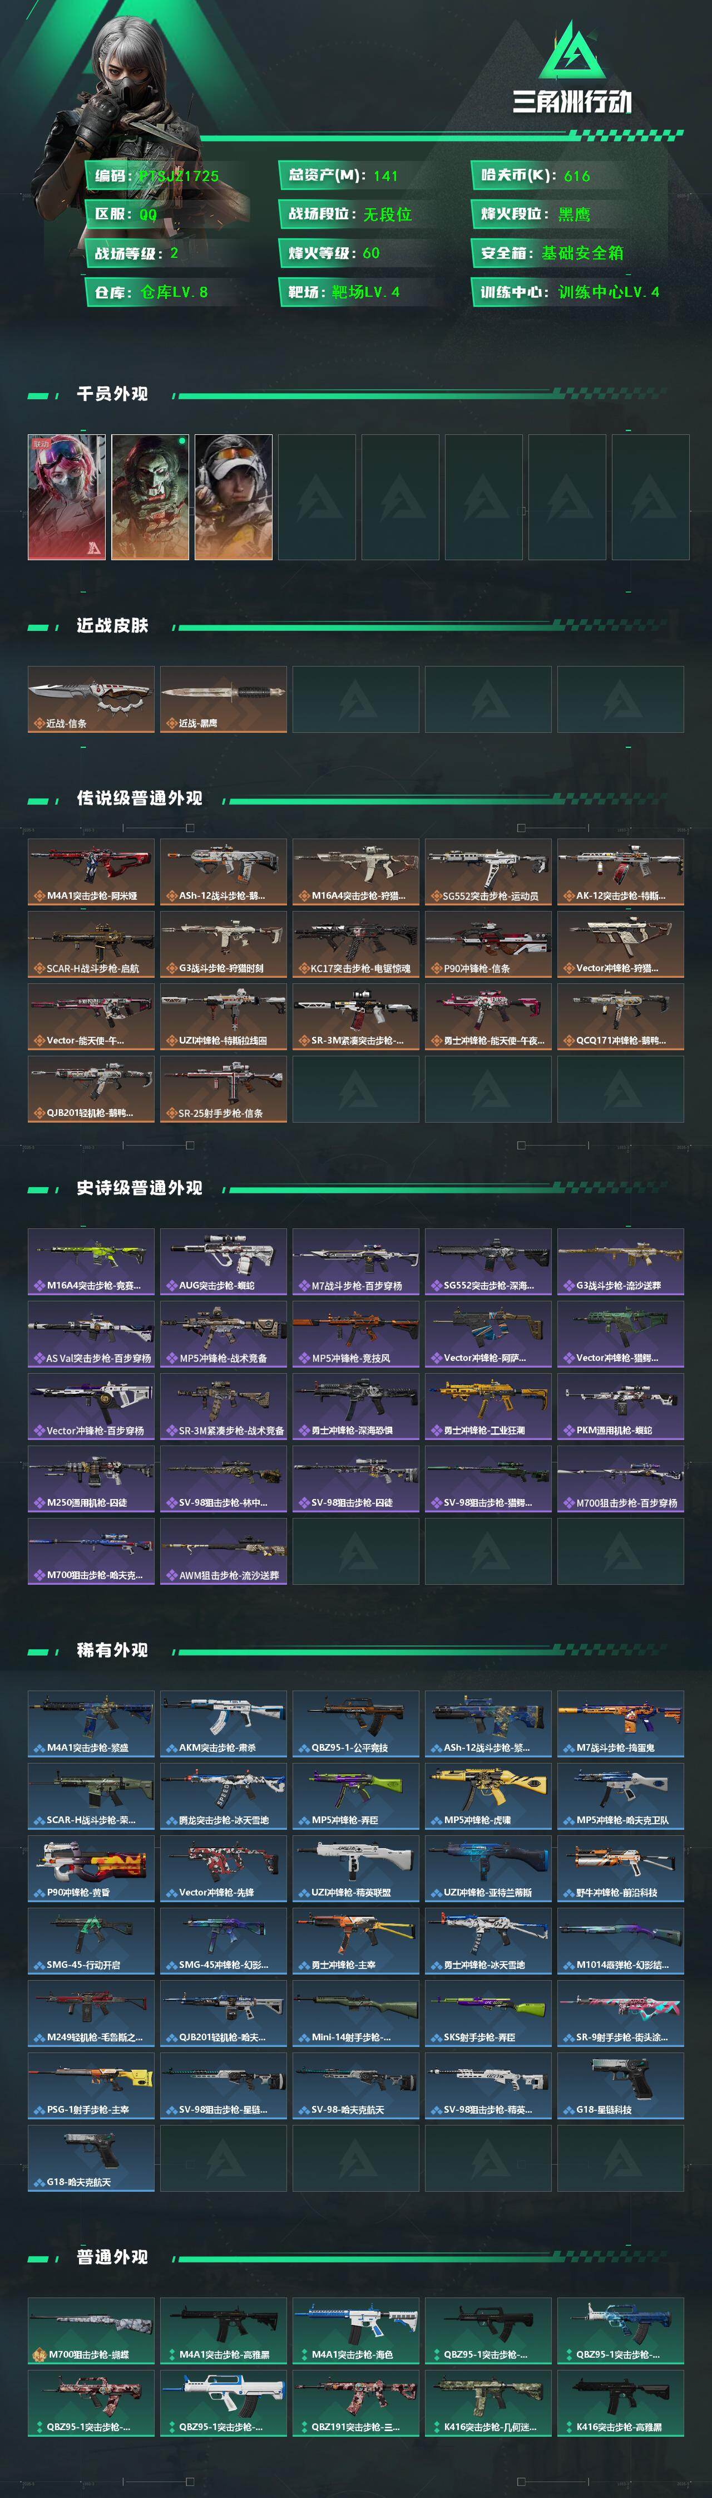This screenshot has height=2498, width=712.
Task: Select the AUG突击步枪-蝮蛇 epic skin
Action: pyautogui.click(x=223, y=1262)
